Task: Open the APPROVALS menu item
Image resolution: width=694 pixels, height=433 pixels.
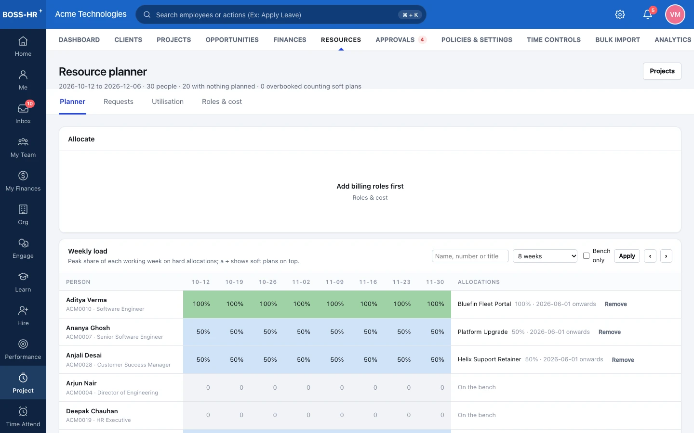Action: click(x=400, y=40)
